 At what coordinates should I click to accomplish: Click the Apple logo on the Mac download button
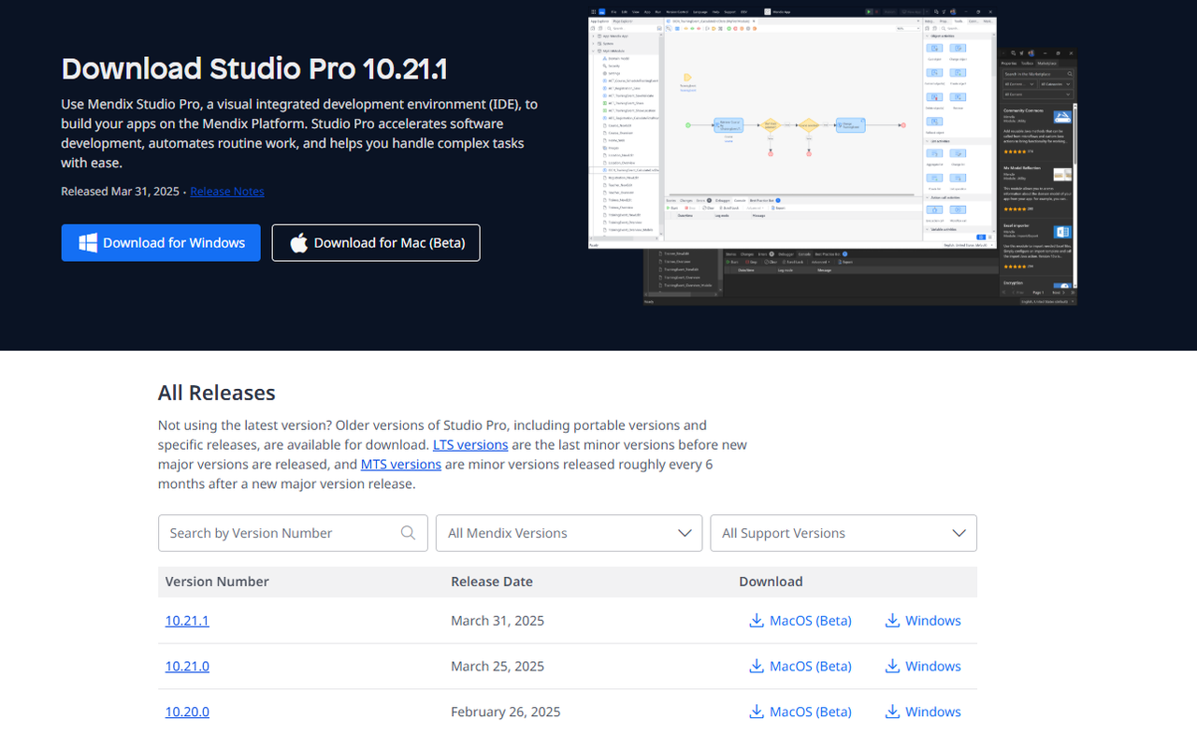pos(298,242)
